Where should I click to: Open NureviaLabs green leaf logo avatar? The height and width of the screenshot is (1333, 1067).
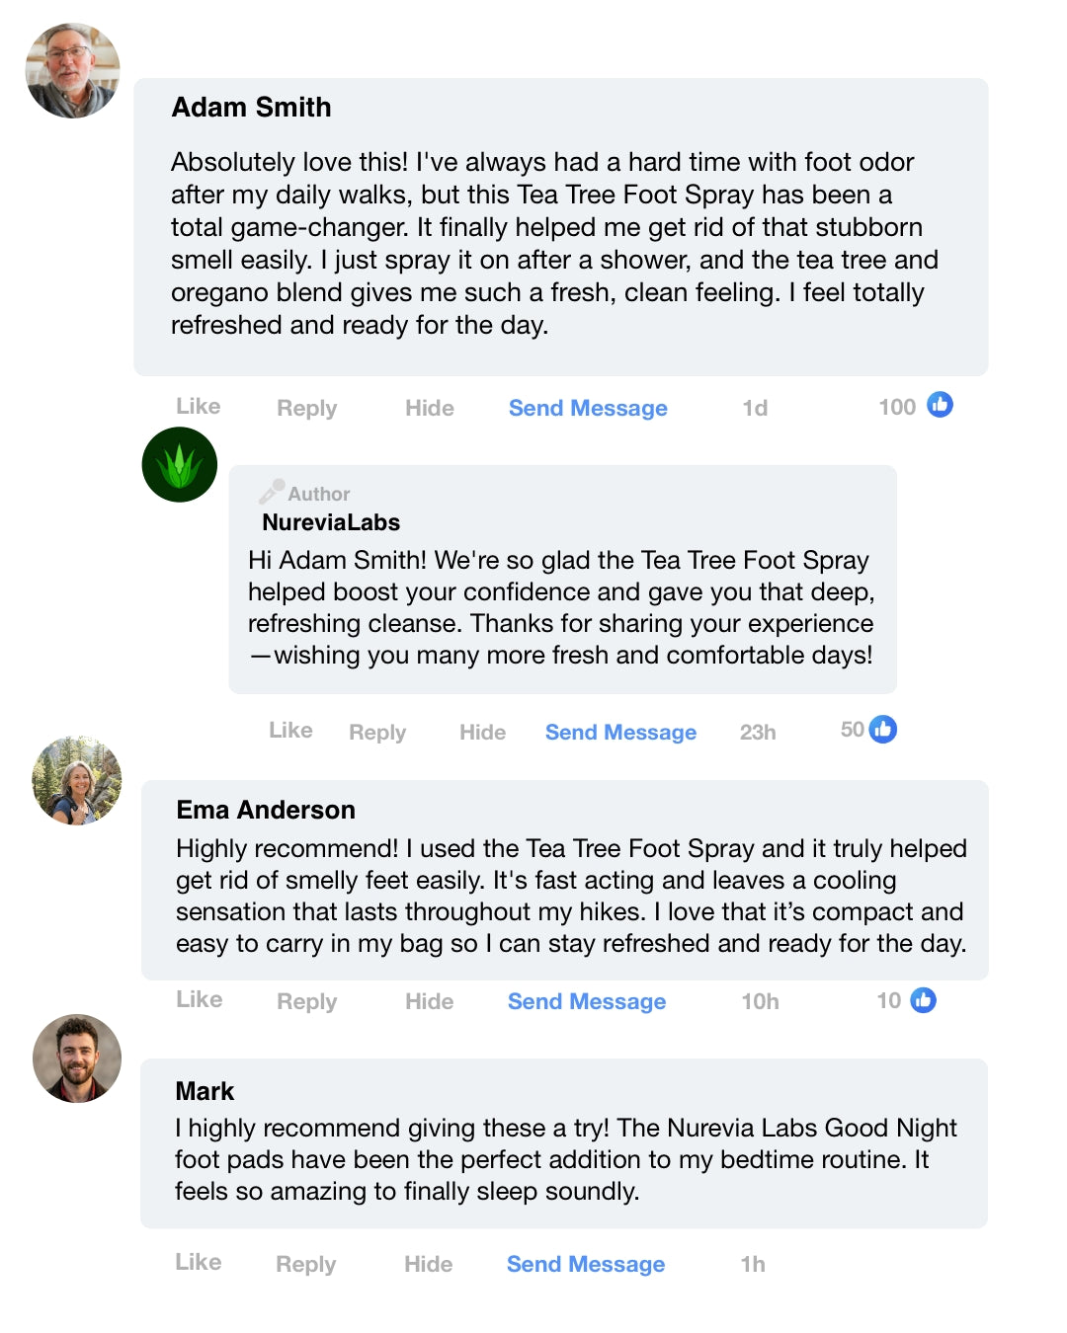(180, 465)
